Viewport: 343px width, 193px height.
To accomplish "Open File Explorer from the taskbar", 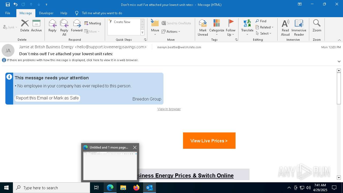I will pos(123,188).
